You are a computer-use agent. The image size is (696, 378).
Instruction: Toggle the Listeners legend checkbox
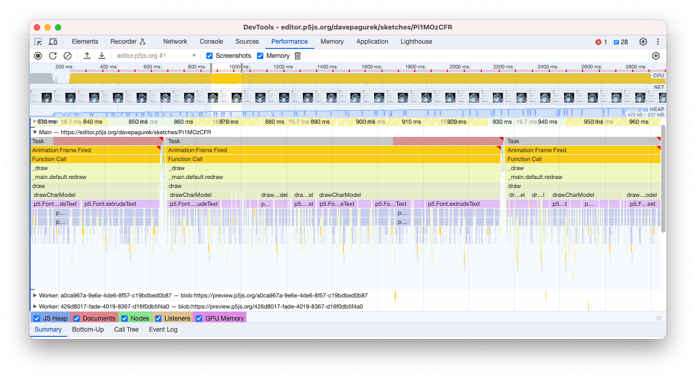pos(158,318)
